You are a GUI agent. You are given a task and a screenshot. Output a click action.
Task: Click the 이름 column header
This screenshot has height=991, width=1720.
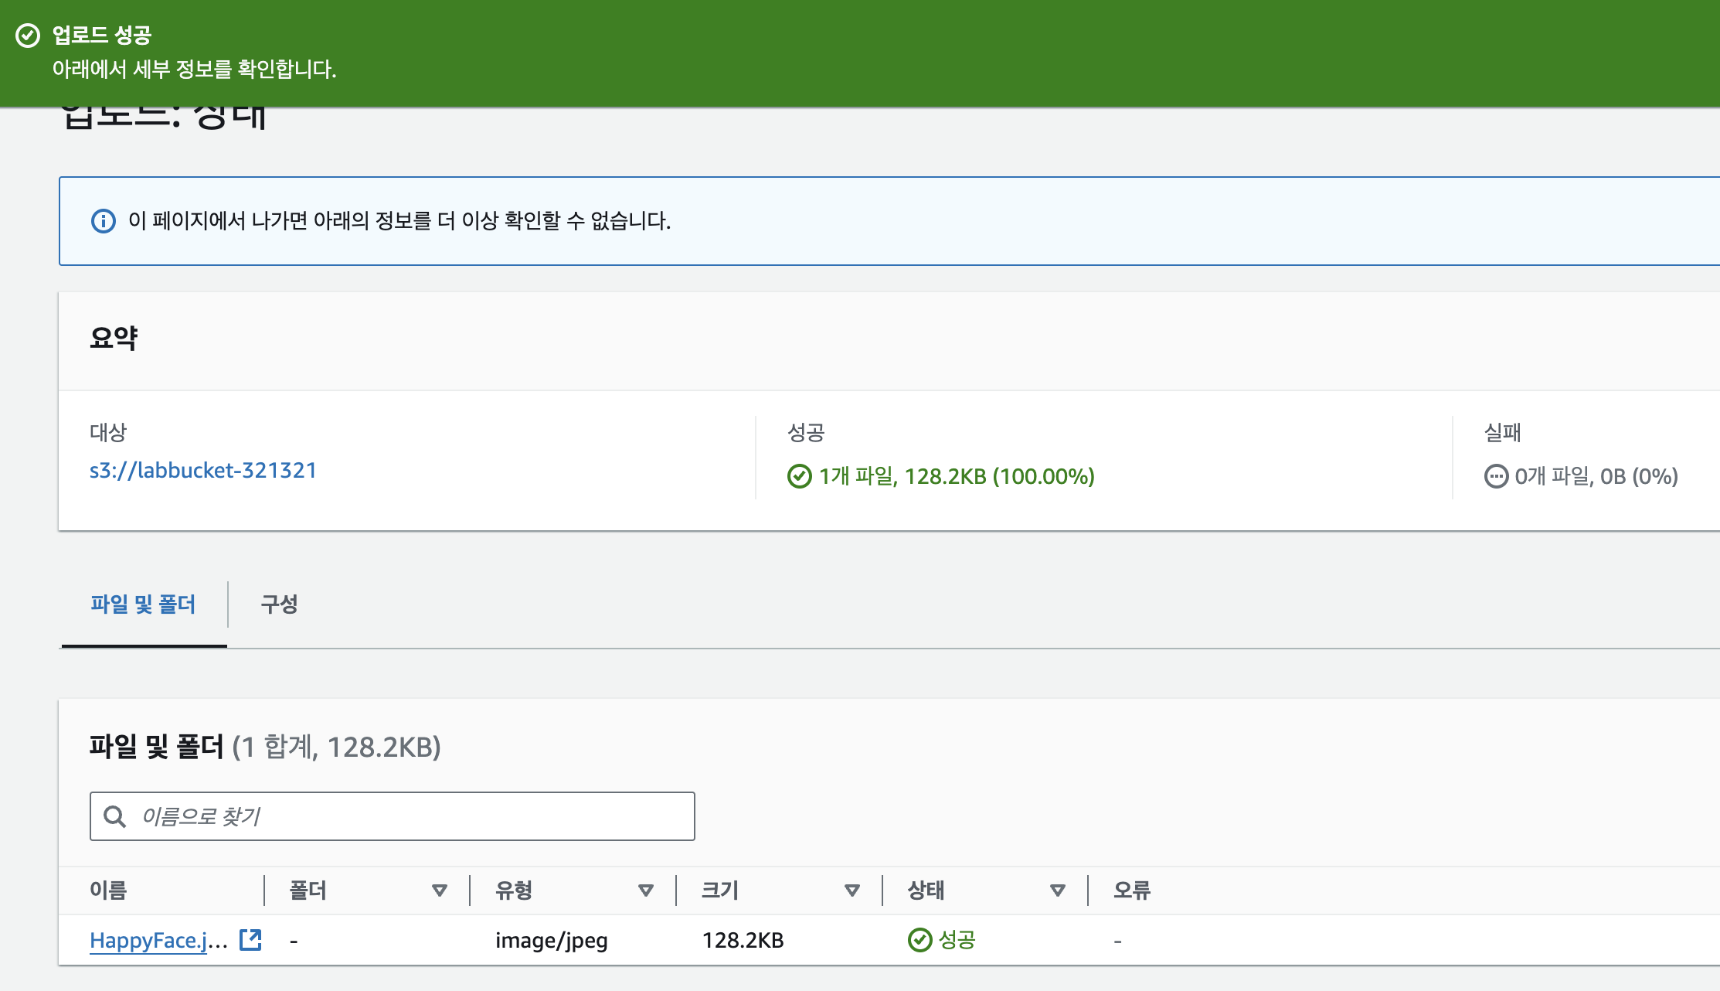108,891
